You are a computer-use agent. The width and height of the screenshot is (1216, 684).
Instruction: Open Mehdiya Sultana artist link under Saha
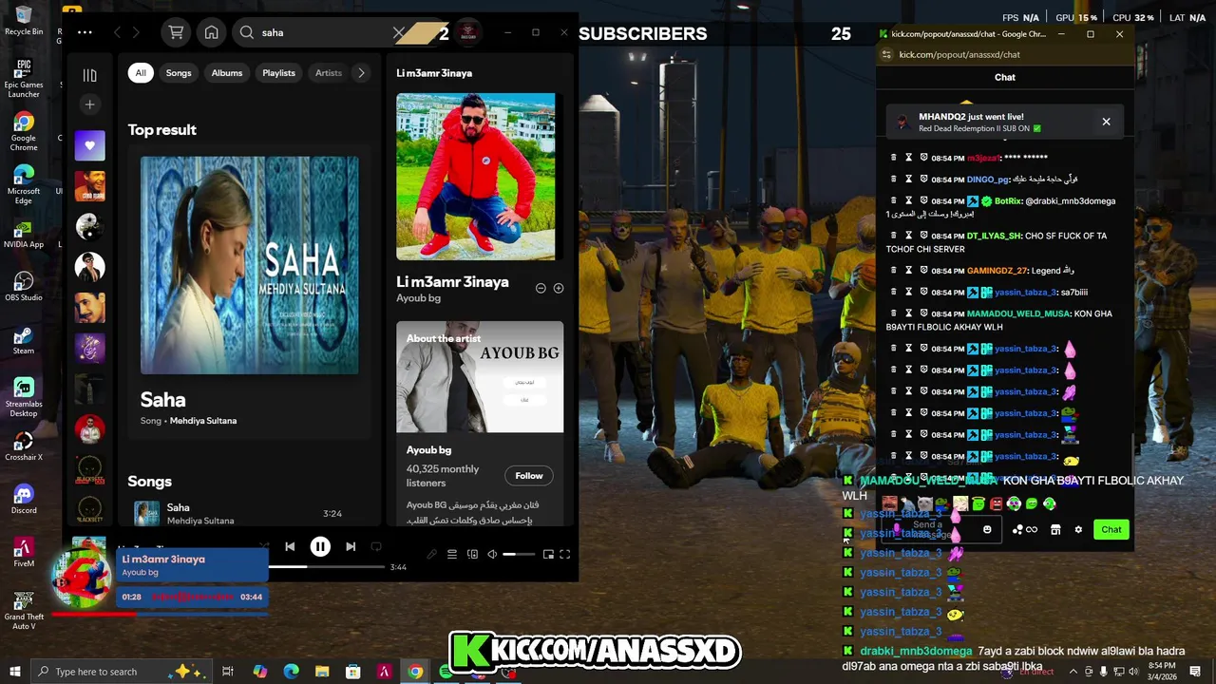coord(203,421)
